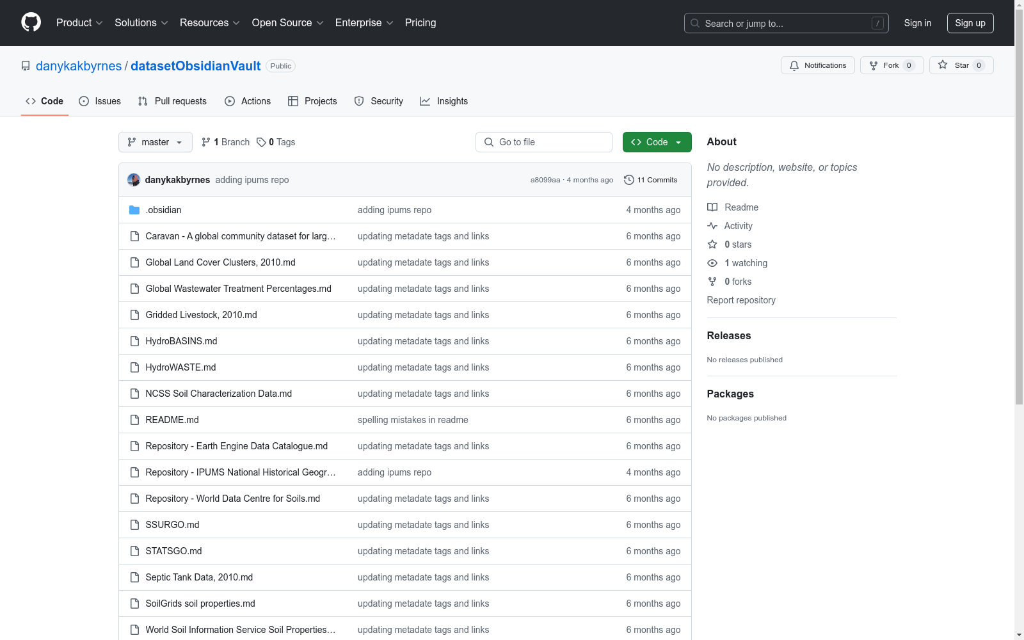This screenshot has width=1024, height=640.
Task: Click the file icon beside README.md
Action: click(134, 420)
